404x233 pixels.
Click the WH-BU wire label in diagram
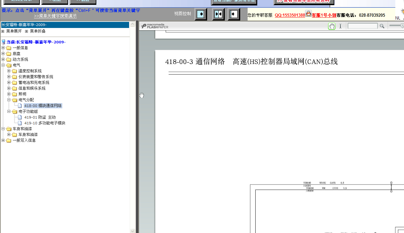coord(322,183)
